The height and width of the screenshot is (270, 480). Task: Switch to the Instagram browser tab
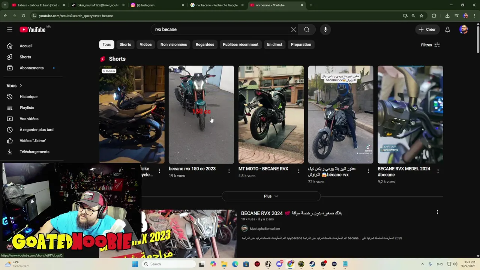[x=157, y=5]
